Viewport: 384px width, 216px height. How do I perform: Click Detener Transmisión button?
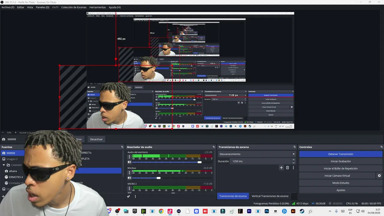pos(341,154)
